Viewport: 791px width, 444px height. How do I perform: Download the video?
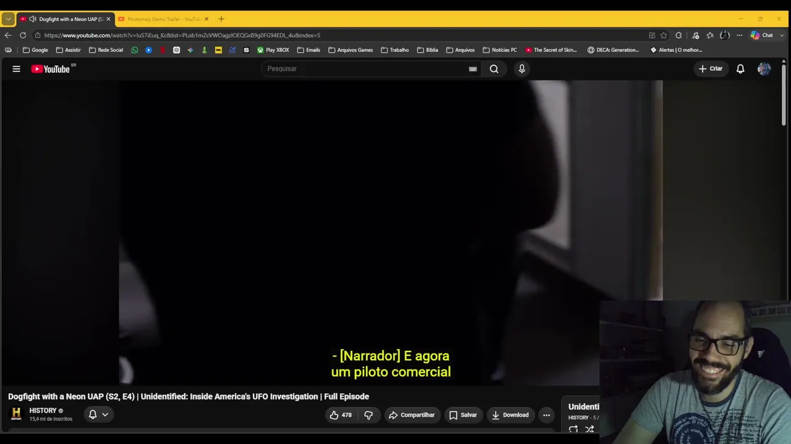click(510, 415)
